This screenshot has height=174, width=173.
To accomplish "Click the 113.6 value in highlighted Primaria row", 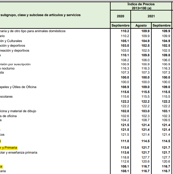I will click(x=125, y=148).
